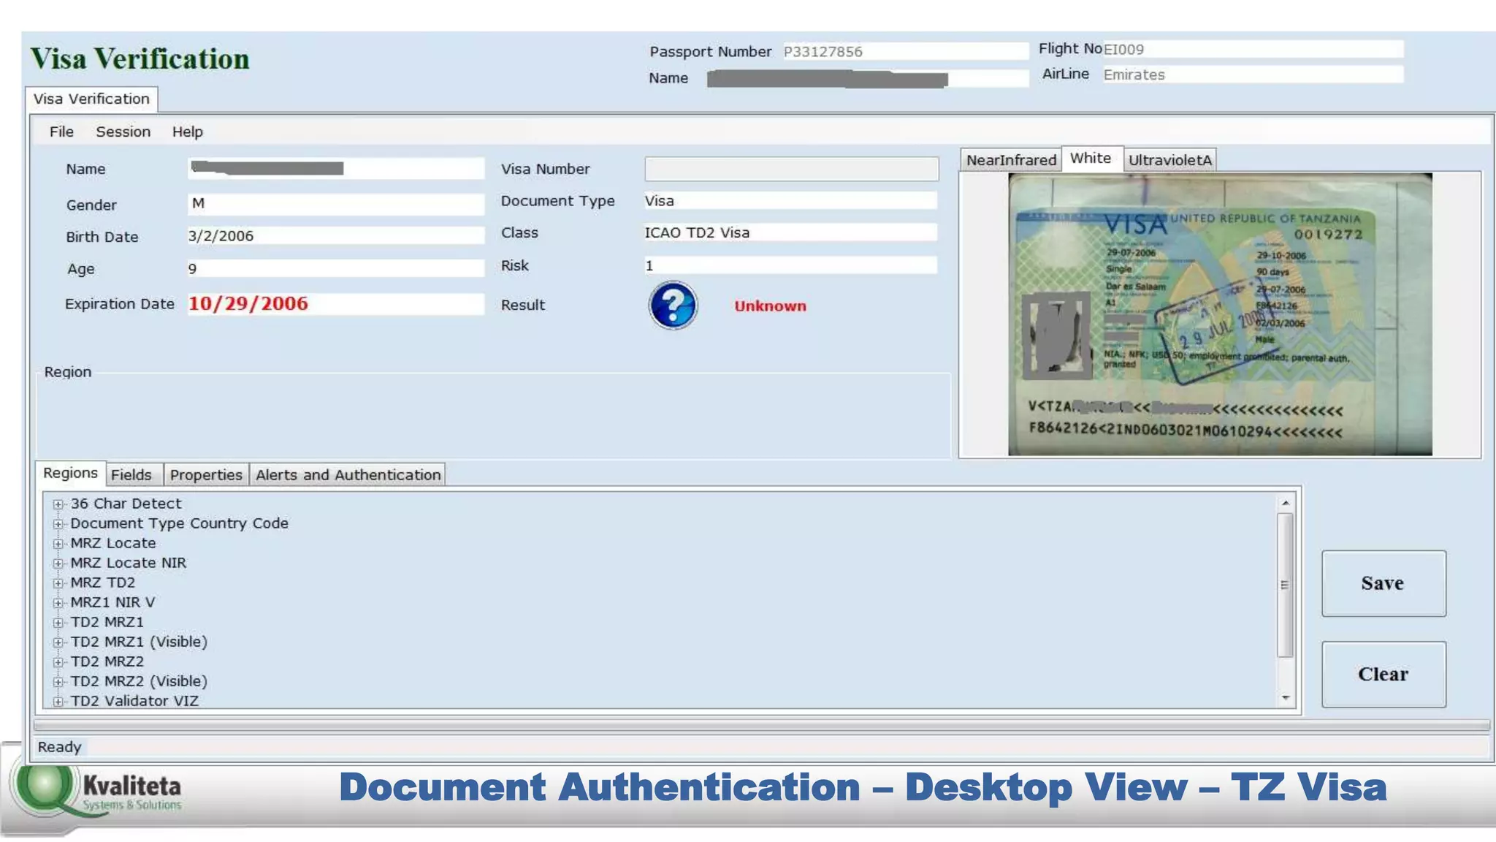The width and height of the screenshot is (1496, 842).
Task: Click the Risk field showing 1
Action: (790, 265)
